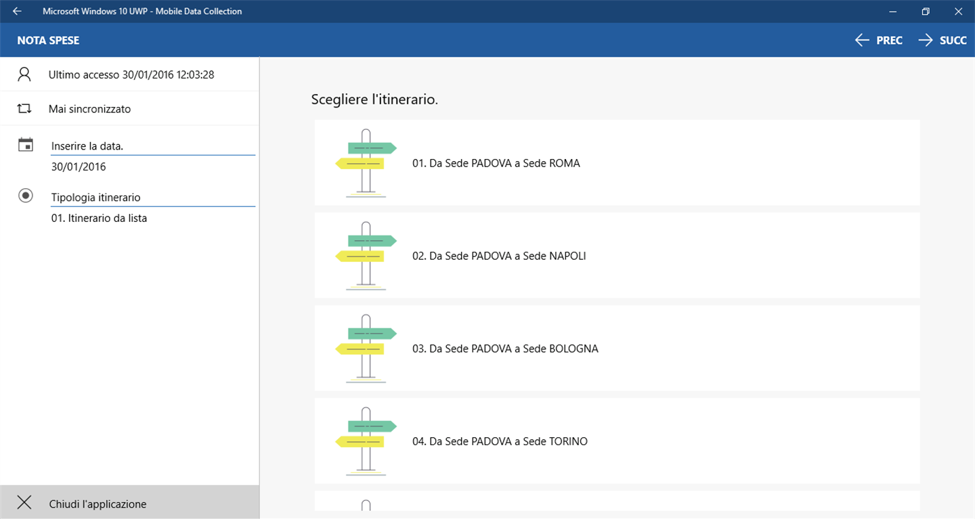The image size is (975, 519).
Task: Click the sync arrows icon
Action: [24, 108]
